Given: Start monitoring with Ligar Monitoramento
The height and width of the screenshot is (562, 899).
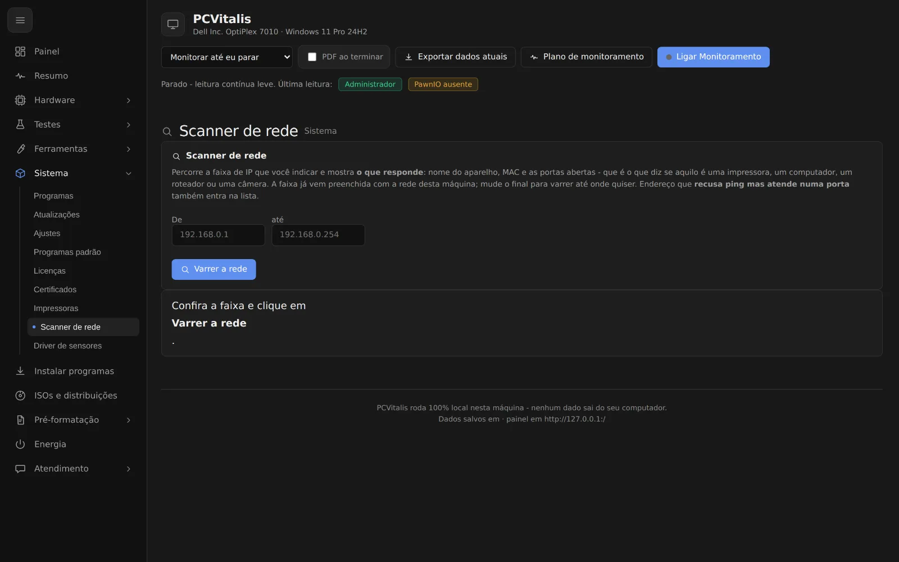Looking at the screenshot, I should pos(713,57).
